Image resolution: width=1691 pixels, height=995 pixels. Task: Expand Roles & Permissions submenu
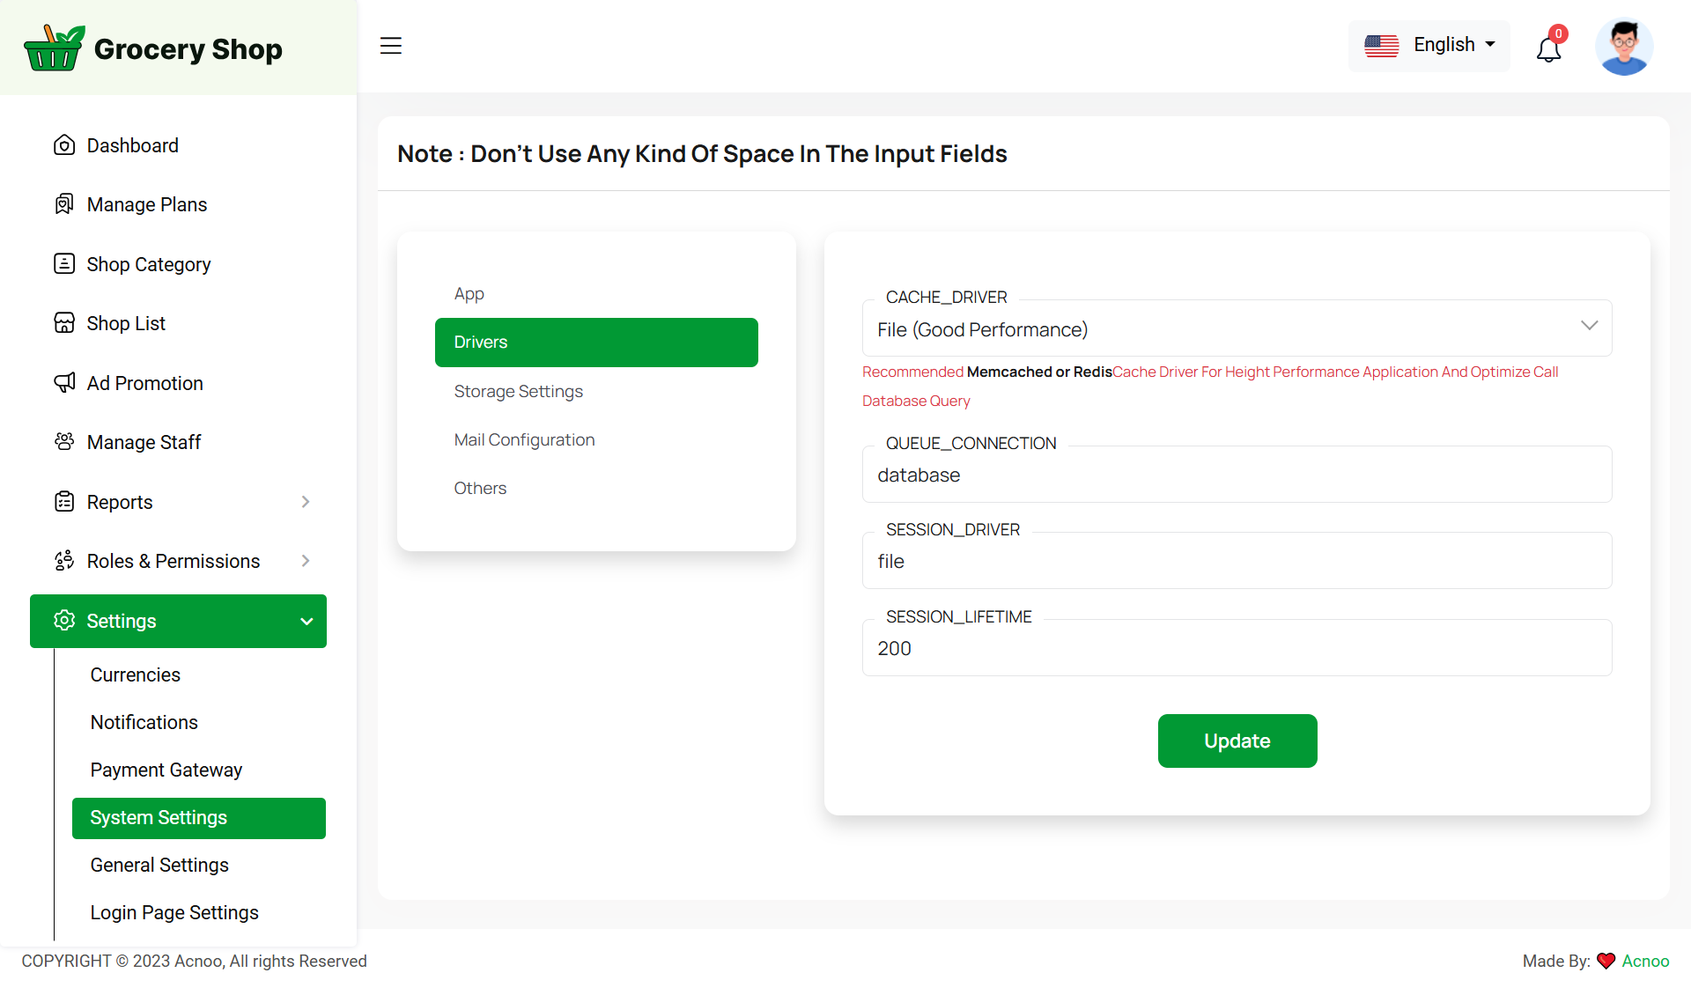pos(305,561)
